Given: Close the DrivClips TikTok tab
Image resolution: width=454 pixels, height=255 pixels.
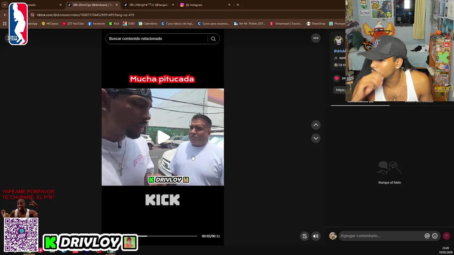Looking at the screenshot, I should tap(117, 5).
